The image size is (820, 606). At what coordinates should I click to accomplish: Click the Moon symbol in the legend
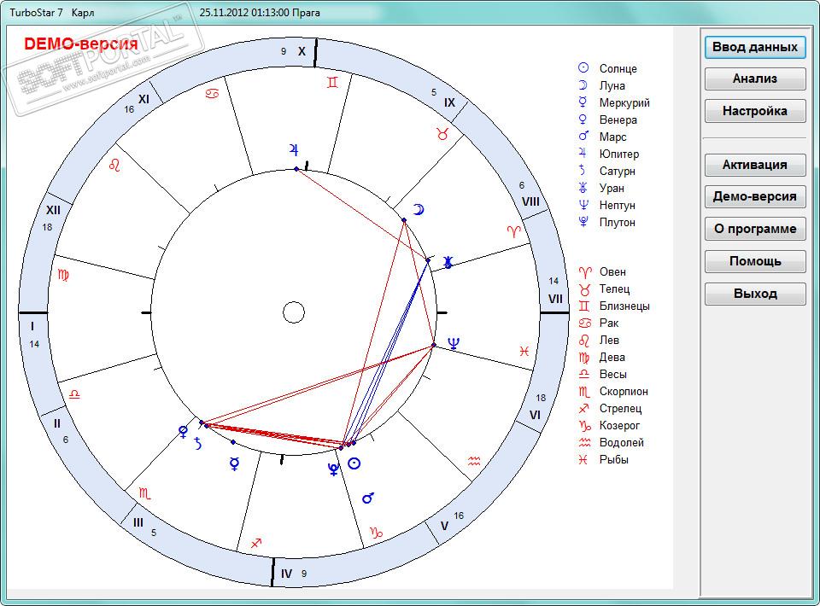(583, 85)
